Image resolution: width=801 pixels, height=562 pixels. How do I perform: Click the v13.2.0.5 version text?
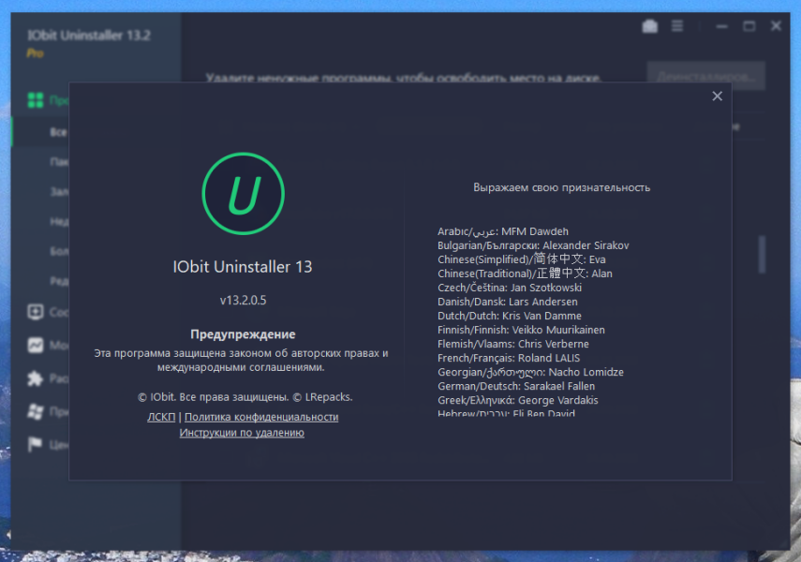point(244,301)
